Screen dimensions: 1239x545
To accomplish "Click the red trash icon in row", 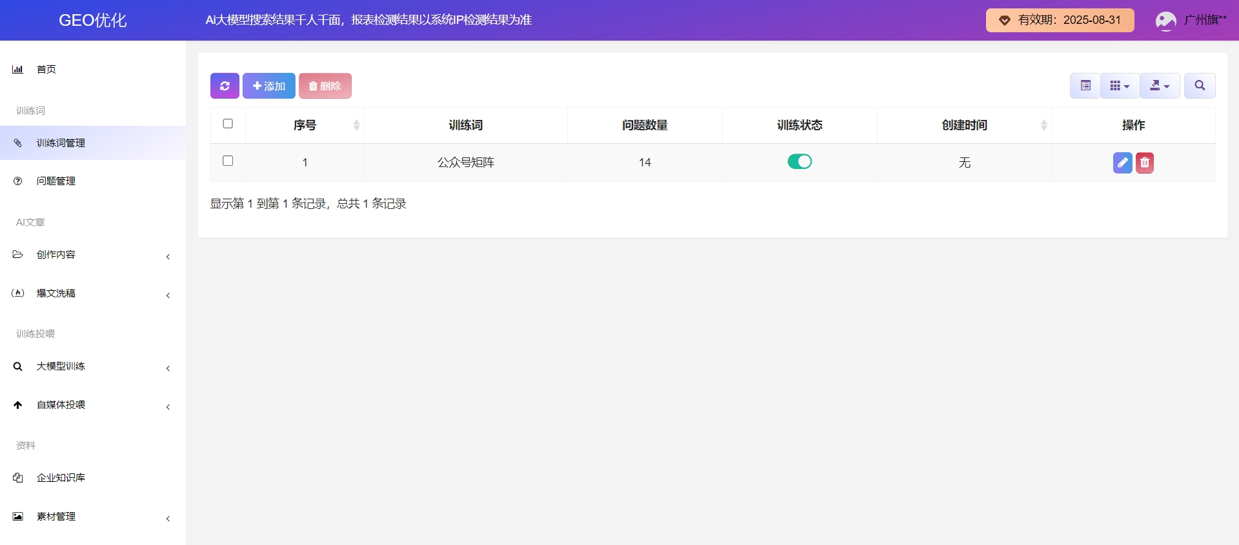I will (1145, 163).
